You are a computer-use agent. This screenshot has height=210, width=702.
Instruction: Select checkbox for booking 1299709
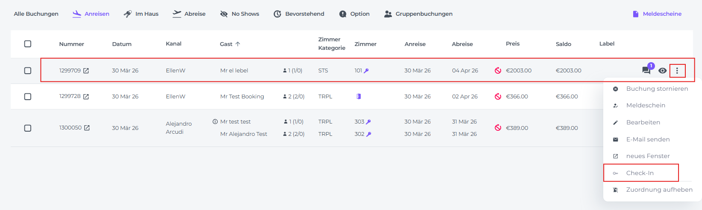28,71
